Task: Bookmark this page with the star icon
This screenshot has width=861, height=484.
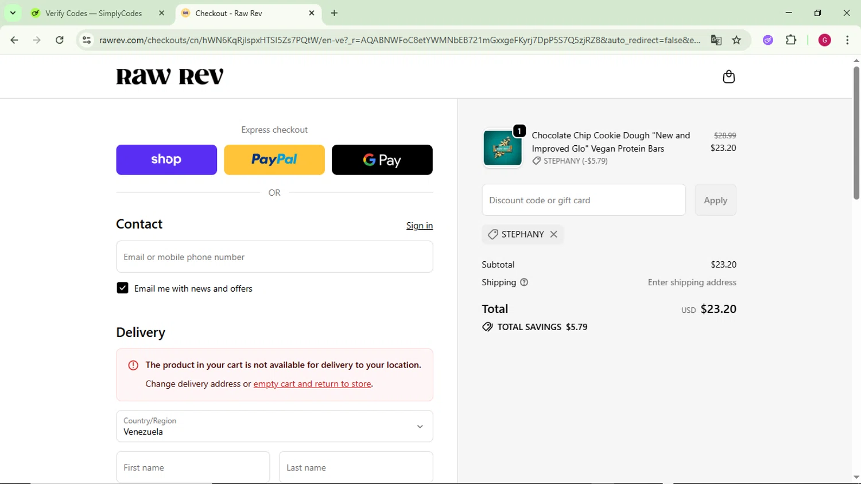Action: click(x=736, y=40)
